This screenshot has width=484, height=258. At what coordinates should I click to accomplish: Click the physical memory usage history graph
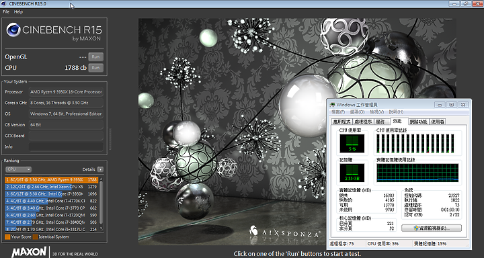pos(417,173)
